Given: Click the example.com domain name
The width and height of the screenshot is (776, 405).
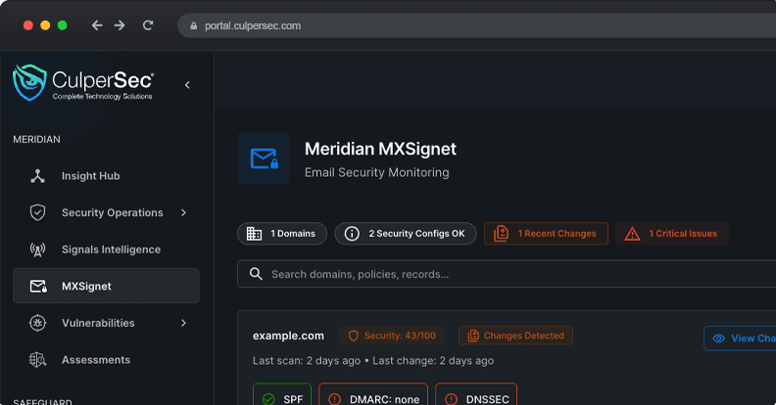Looking at the screenshot, I should click(x=288, y=336).
